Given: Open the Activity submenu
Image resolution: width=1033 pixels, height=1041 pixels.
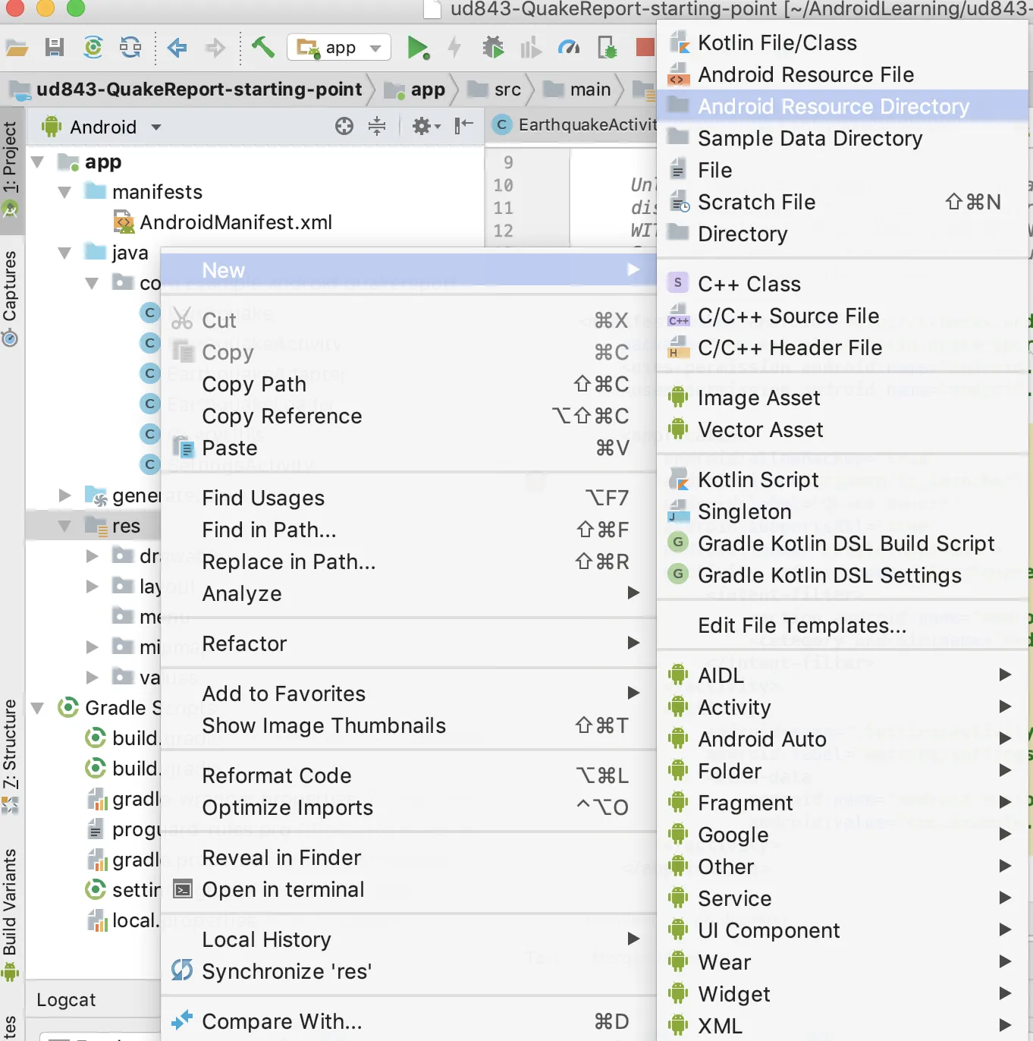Looking at the screenshot, I should tap(842, 707).
